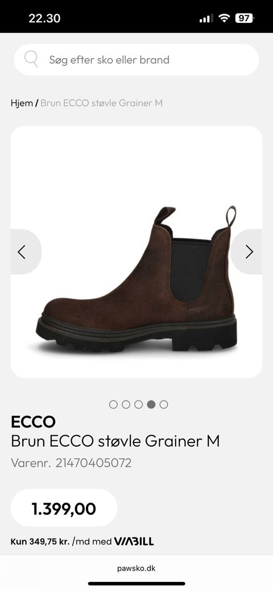Tap the brown ECCO boot image
The width and height of the screenshot is (273, 591).
tap(136, 279)
